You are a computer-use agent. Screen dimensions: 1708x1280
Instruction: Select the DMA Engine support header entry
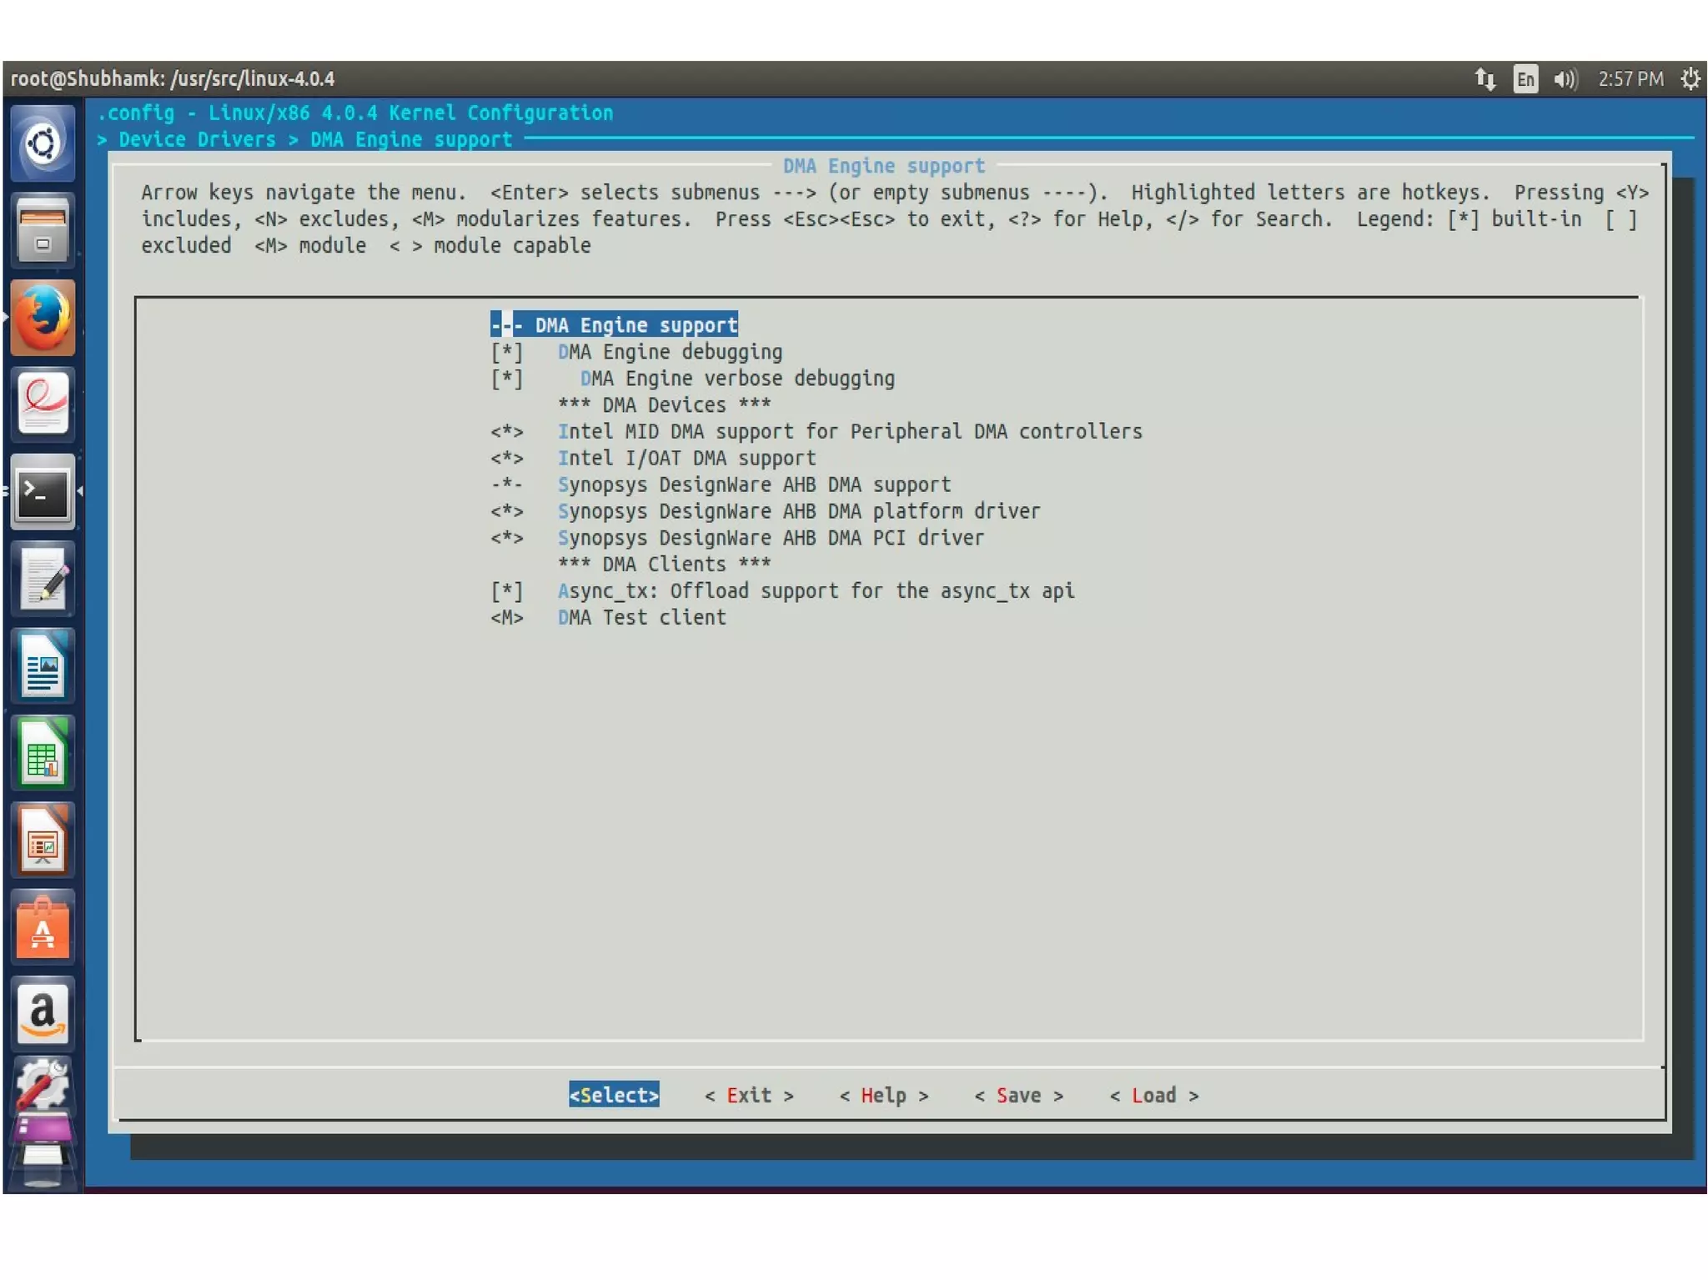pos(615,325)
